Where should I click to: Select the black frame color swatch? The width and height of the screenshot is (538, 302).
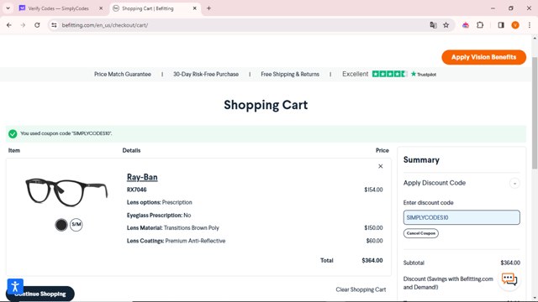[61, 225]
